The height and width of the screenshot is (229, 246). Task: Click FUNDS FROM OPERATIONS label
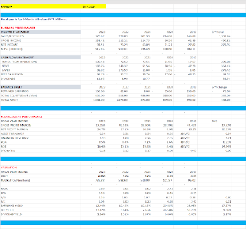click(19, 62)
